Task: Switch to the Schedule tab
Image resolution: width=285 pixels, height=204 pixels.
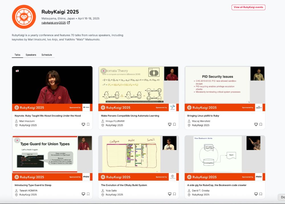Action: [x=47, y=55]
